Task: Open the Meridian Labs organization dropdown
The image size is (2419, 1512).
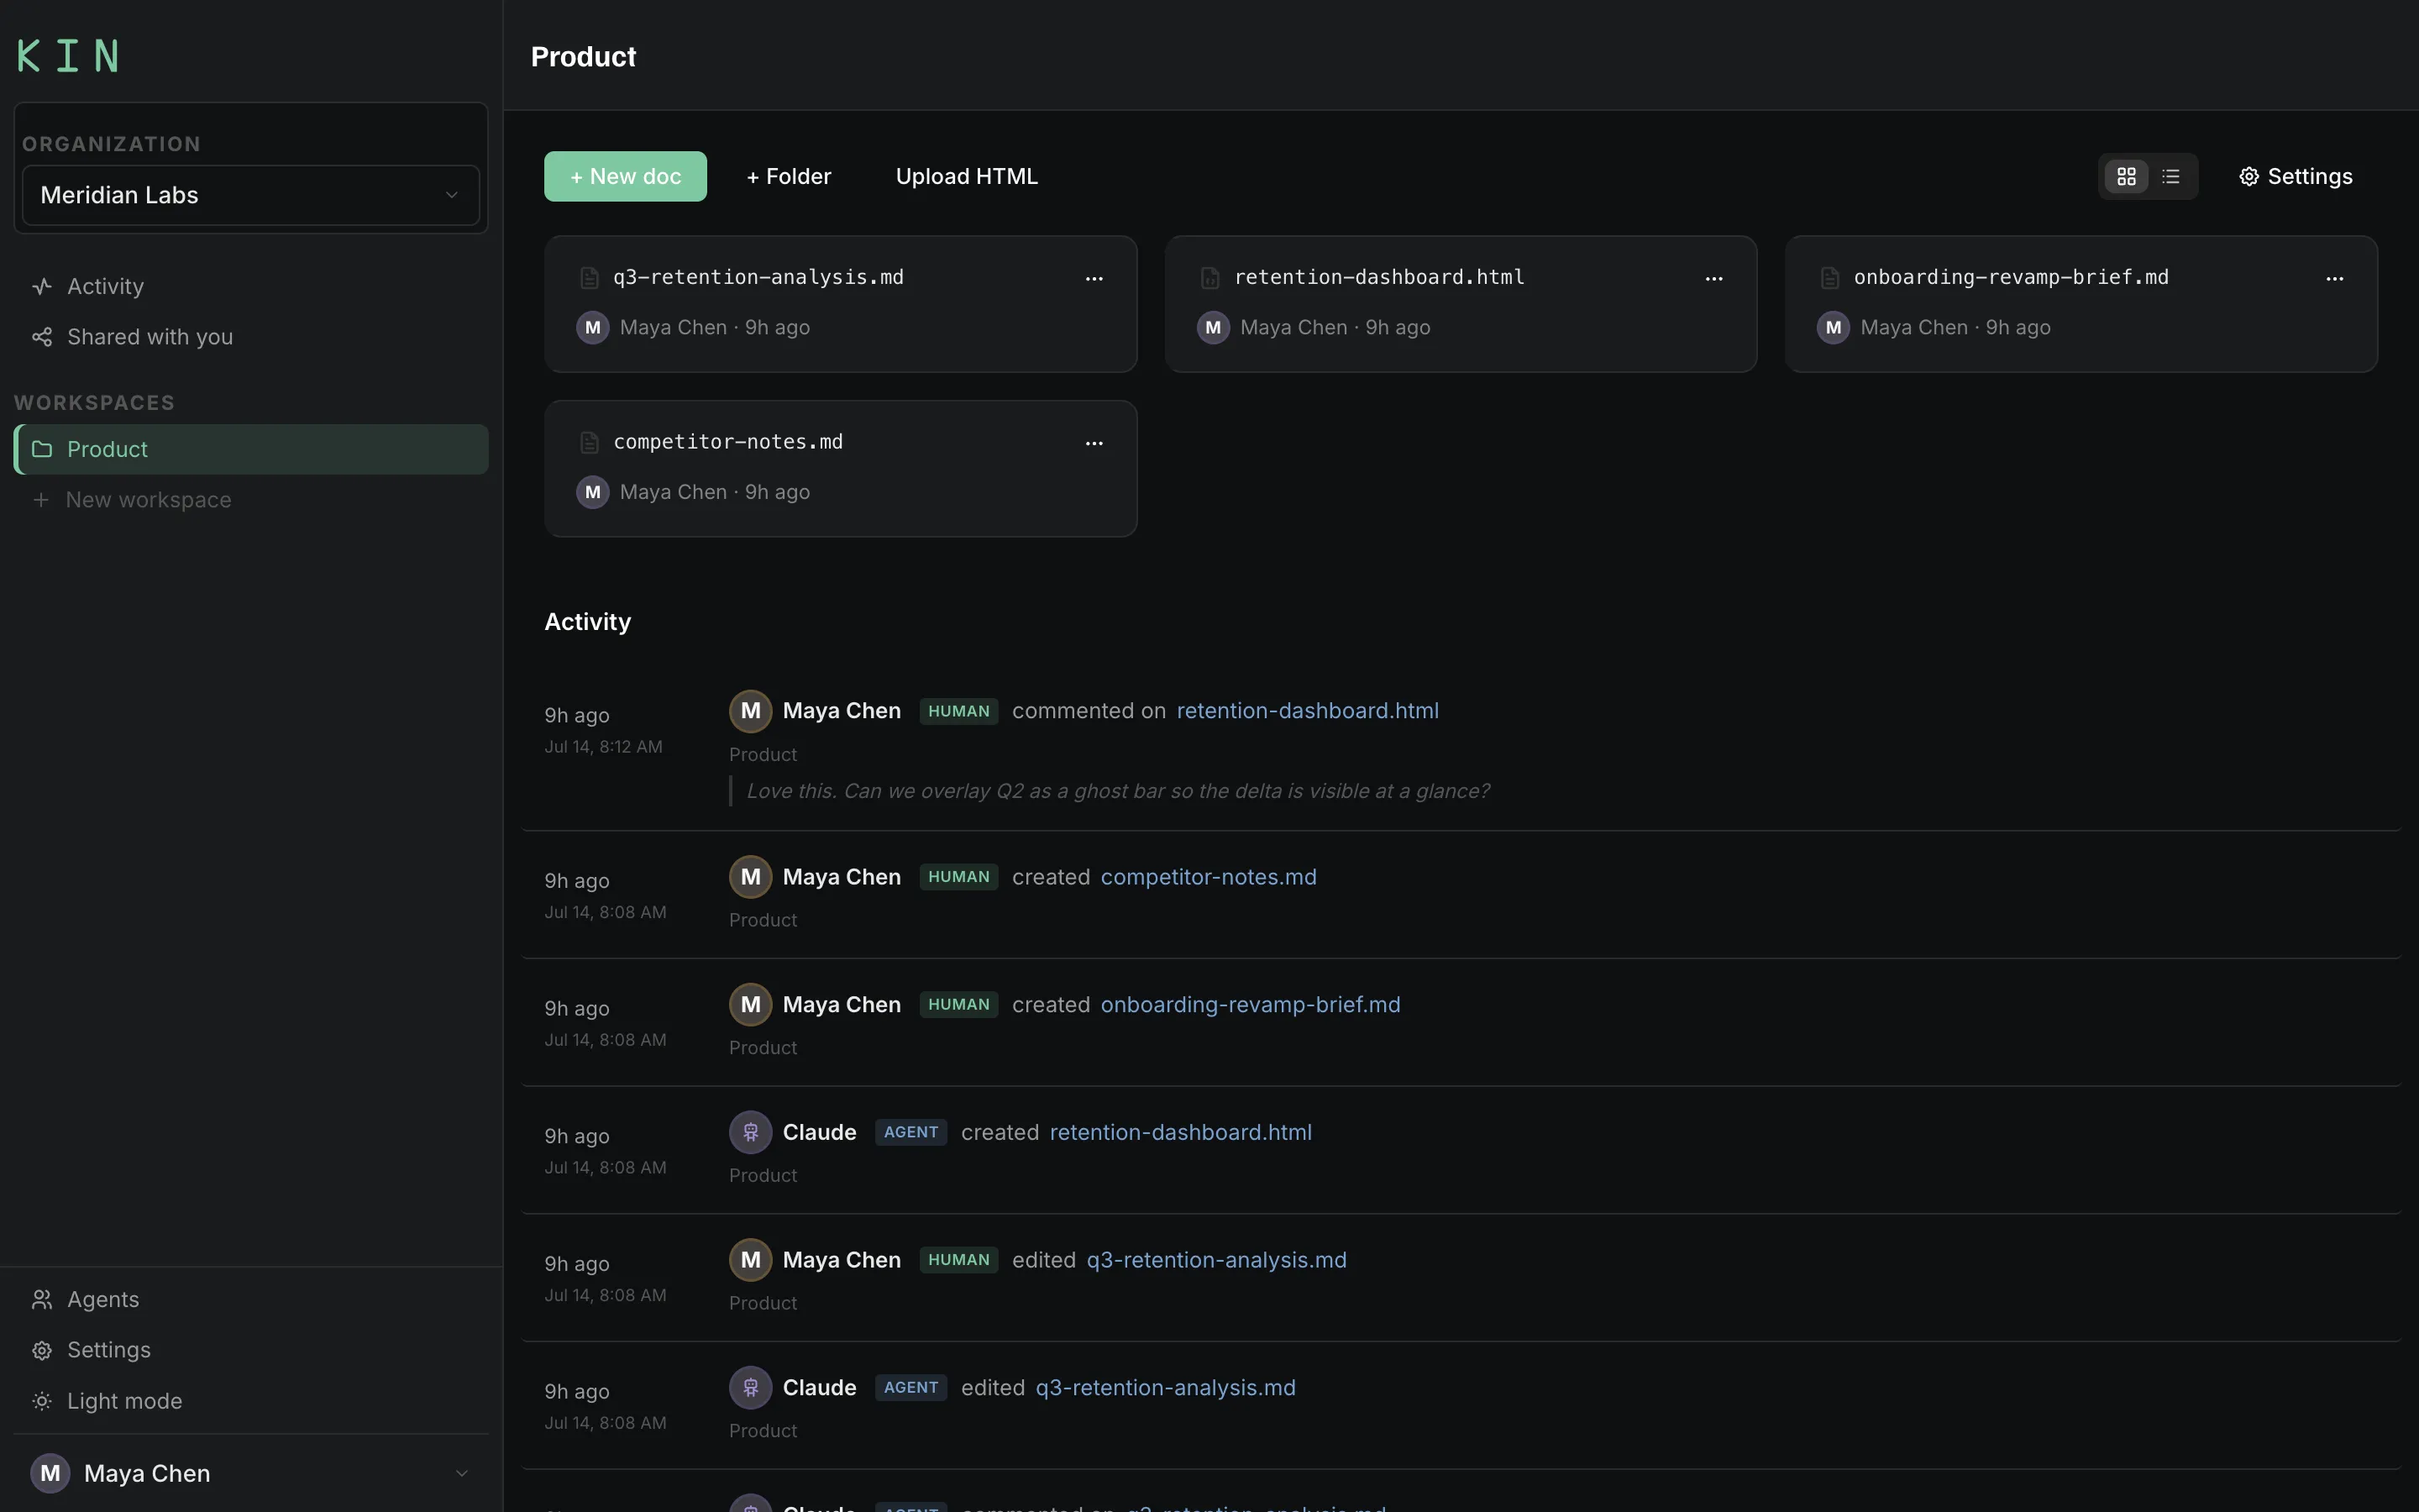Action: pos(251,195)
